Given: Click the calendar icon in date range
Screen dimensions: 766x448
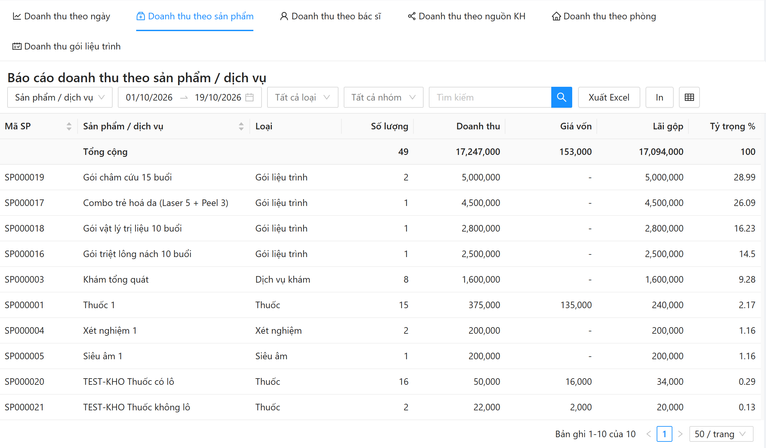Looking at the screenshot, I should [x=249, y=97].
